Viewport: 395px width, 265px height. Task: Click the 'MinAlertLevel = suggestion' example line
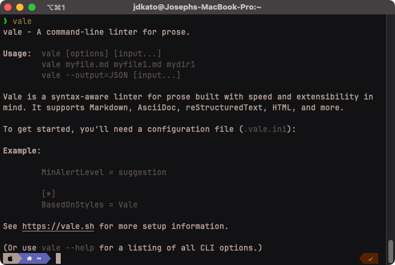click(103, 172)
